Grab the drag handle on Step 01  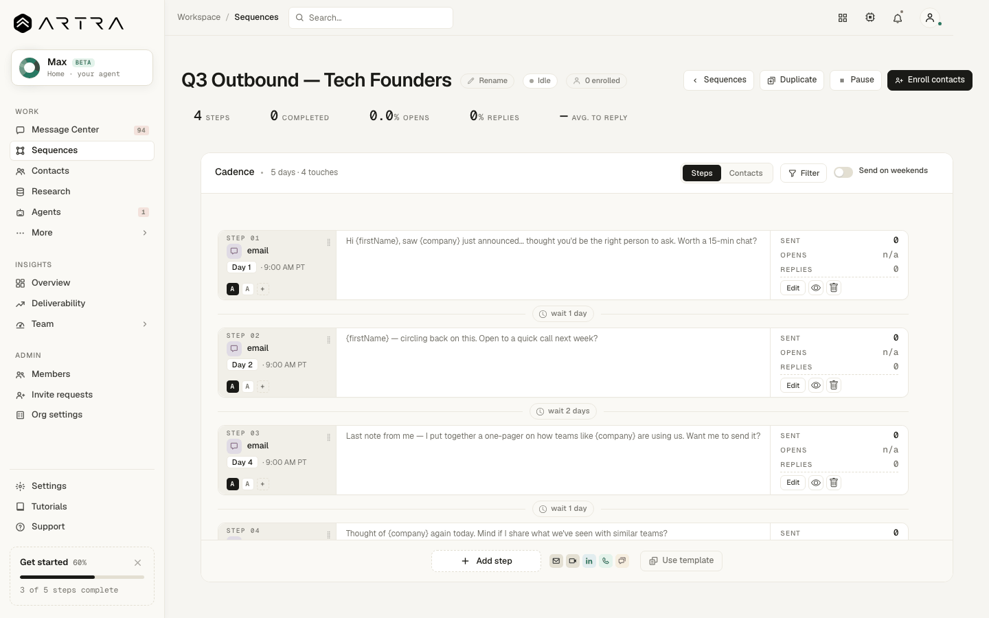pos(328,242)
